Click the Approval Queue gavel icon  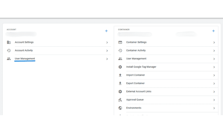(x=120, y=100)
